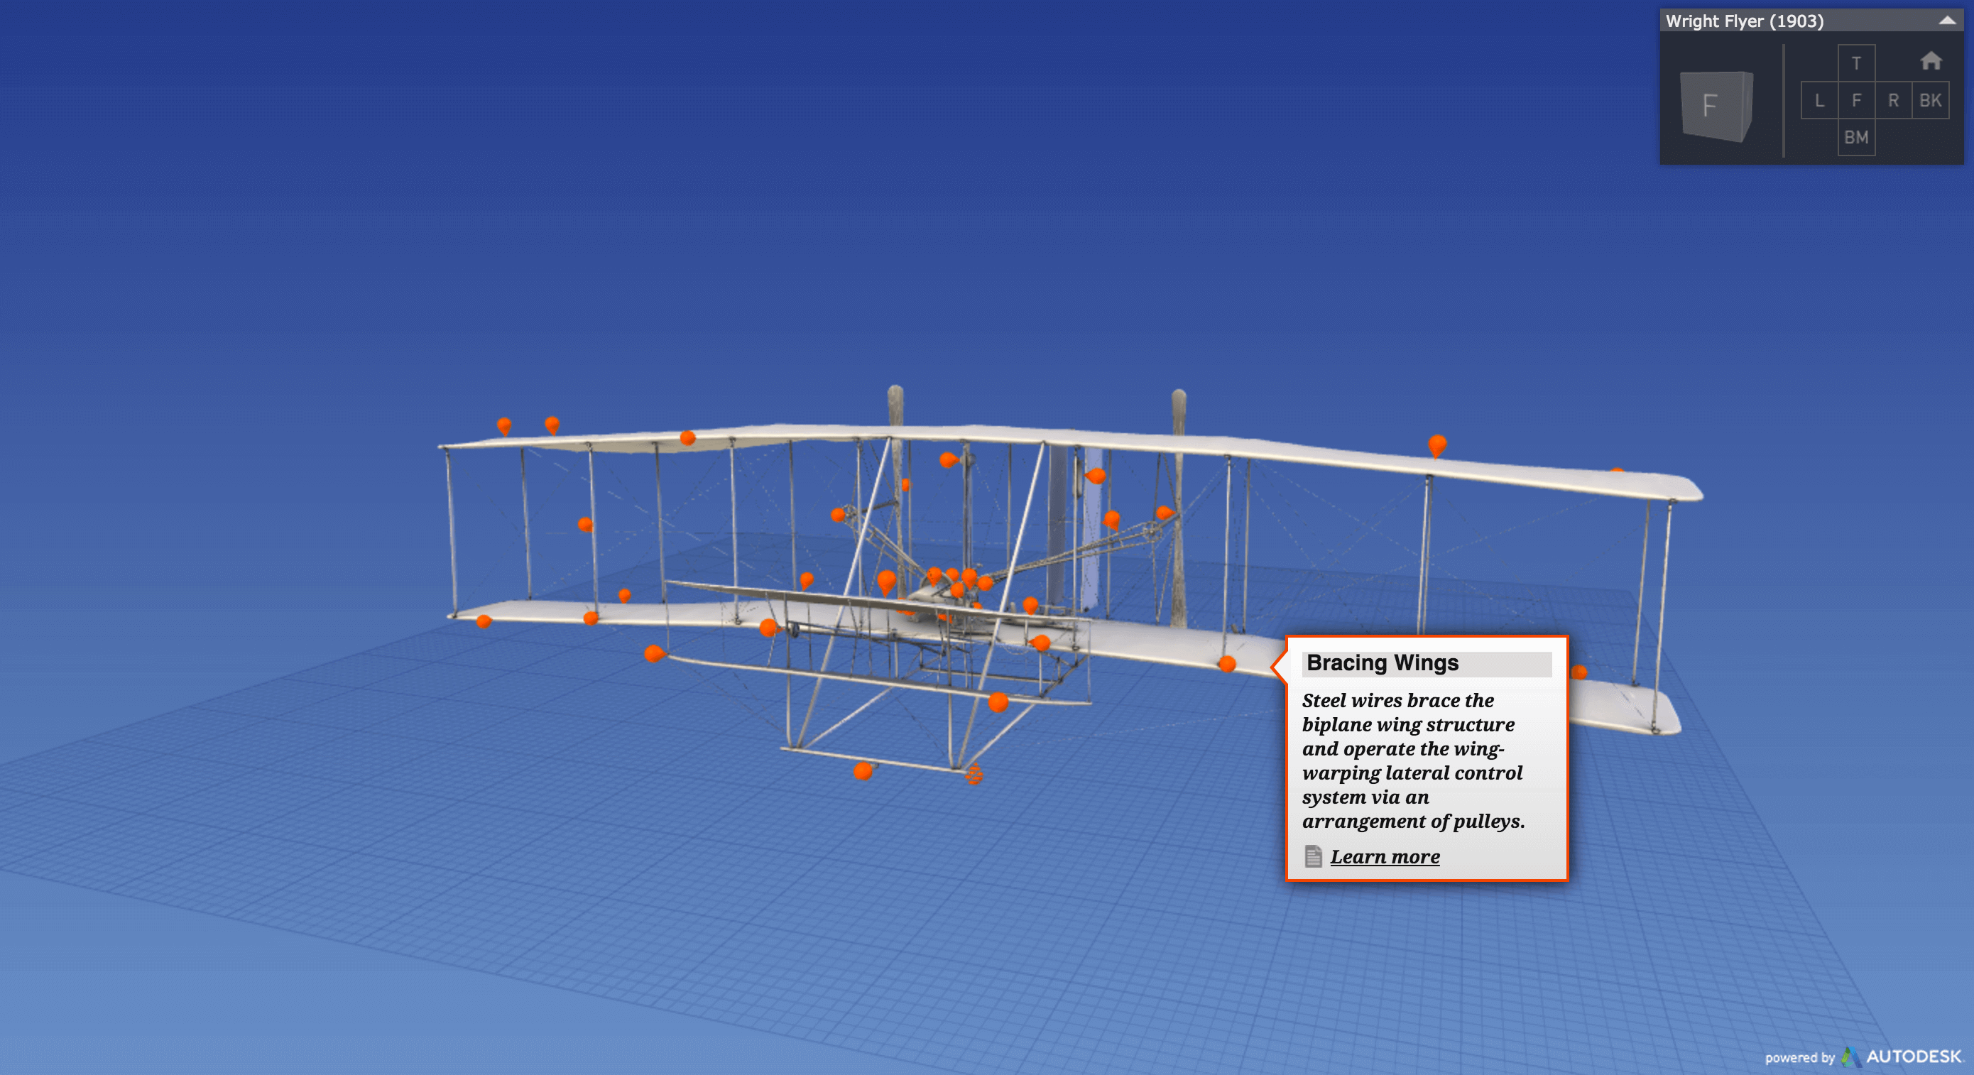Collapse the Wright Flyer (1903) panel arrow
Image resolution: width=1974 pixels, height=1075 pixels.
click(x=1946, y=21)
